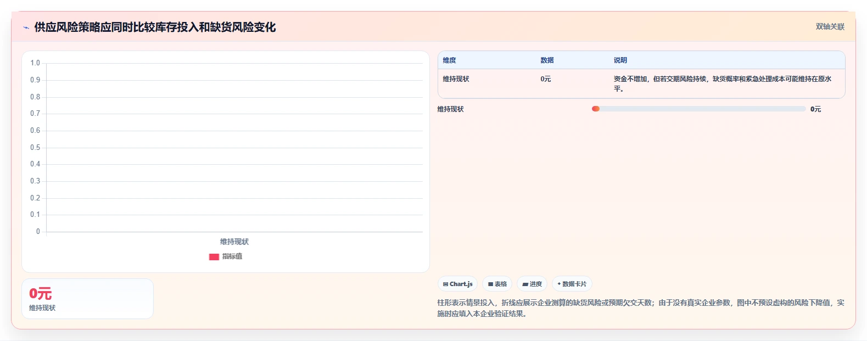
Task: Click the 0元 value beside progress bar
Action: tap(816, 109)
